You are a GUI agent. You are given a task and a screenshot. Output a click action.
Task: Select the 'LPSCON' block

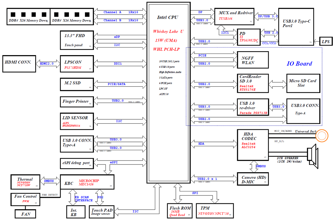point(77,64)
